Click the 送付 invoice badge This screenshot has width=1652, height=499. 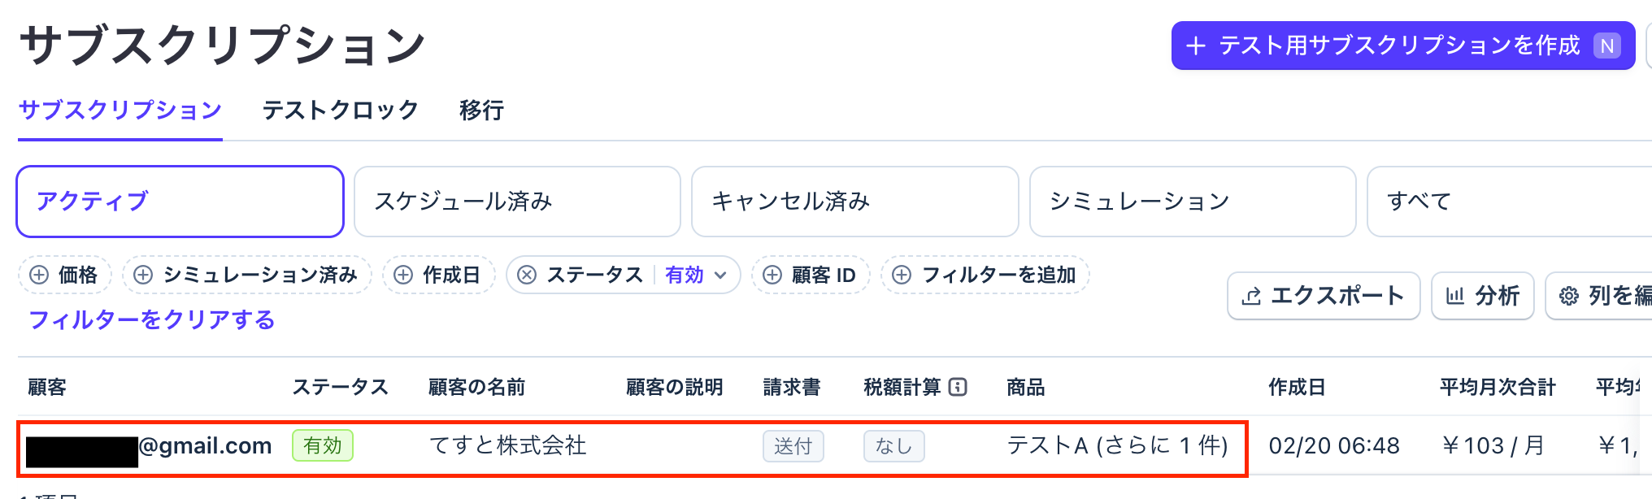(x=793, y=446)
